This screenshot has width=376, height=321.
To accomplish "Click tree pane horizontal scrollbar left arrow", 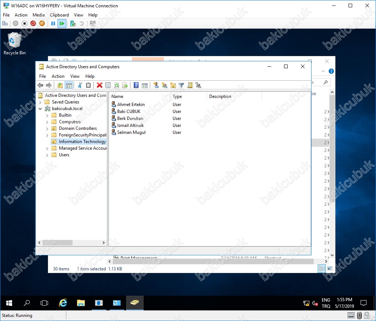I will [x=39, y=243].
